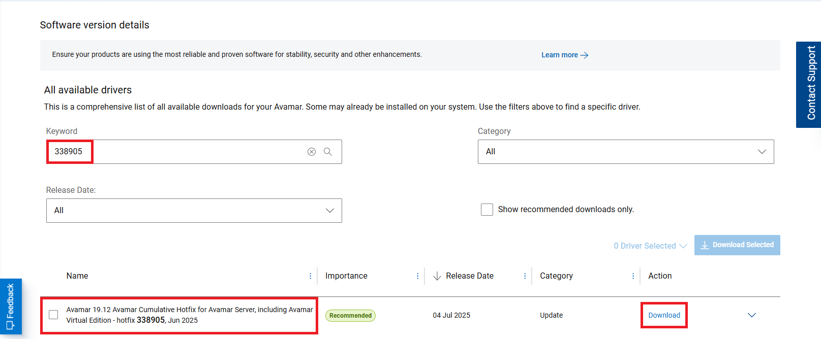Open Category column options menu
This screenshot has height=339, width=821.
pyautogui.click(x=633, y=276)
